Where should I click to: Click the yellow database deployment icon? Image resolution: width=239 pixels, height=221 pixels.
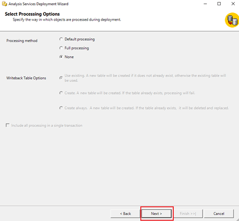(x=232, y=20)
